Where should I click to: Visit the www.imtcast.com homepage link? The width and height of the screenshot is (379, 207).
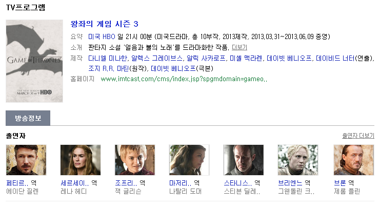pos(184,79)
